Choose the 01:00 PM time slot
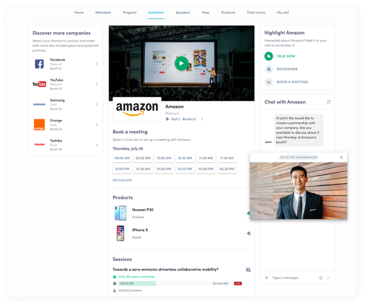 point(164,169)
